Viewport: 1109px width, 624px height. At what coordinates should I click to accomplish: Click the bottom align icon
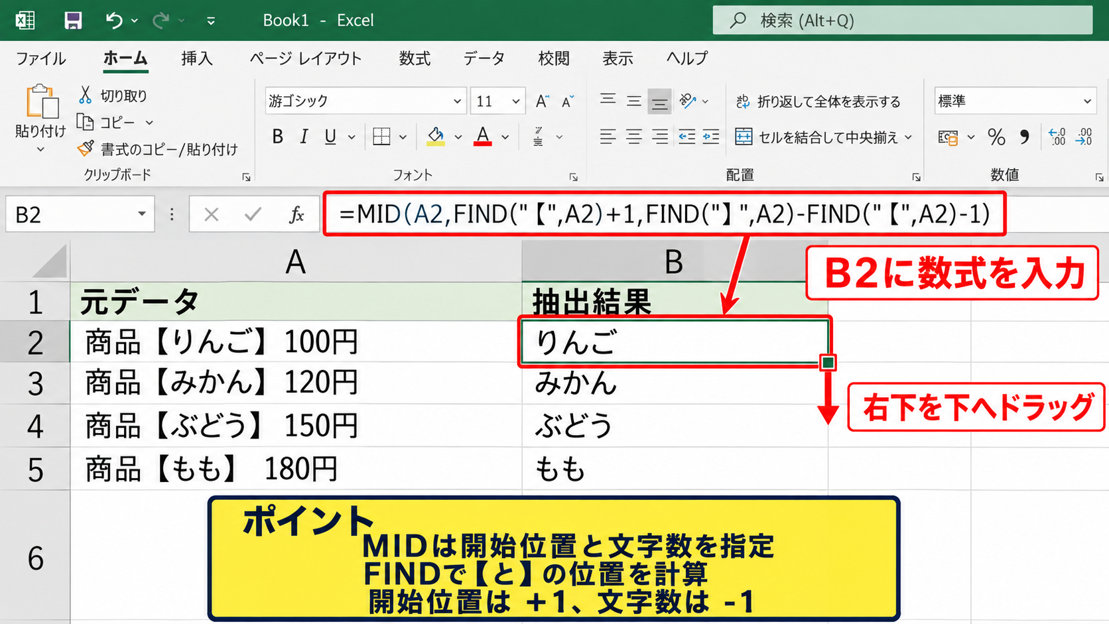[x=659, y=101]
